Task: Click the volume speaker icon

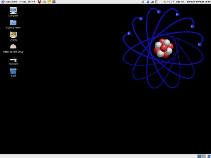Action: (143, 2)
